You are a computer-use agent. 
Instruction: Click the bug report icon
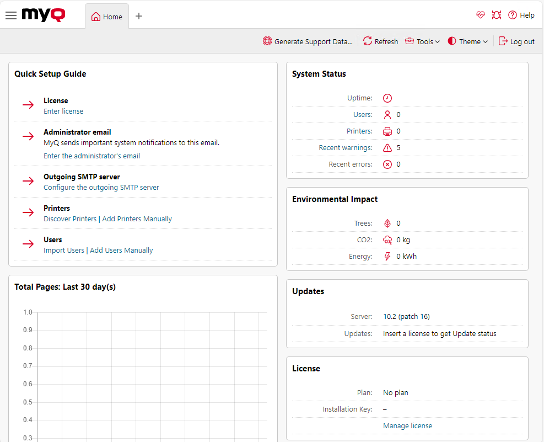coord(497,15)
